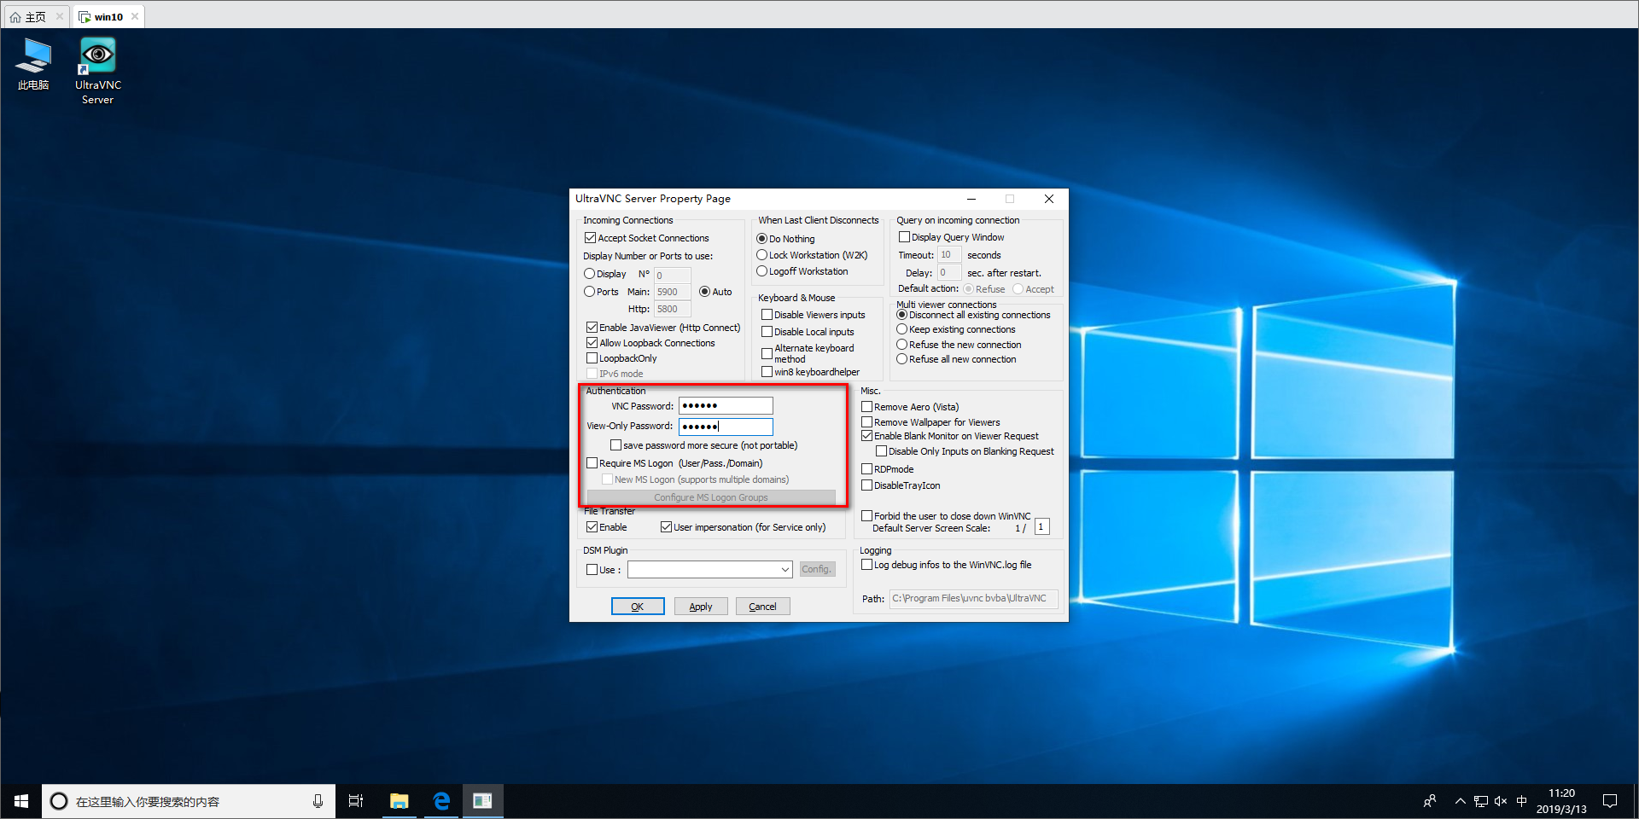
Task: Select Refuse all new connection
Action: 901,359
